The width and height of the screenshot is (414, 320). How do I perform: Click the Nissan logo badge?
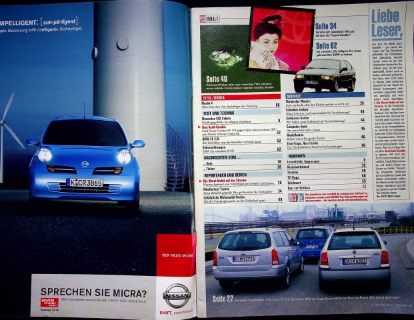[177, 295]
